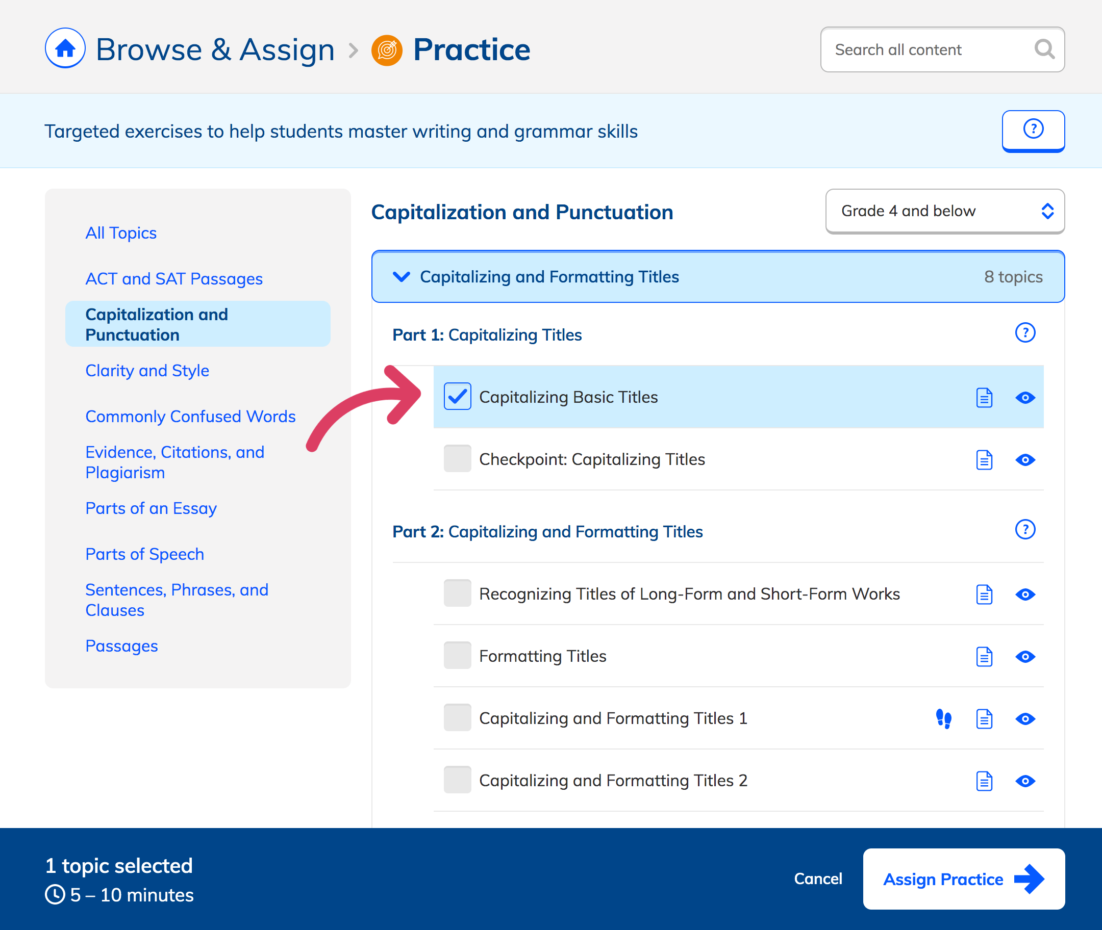Open document icon for Recognizing Titles of Long-Form
Screen dimensions: 1102x930
(984, 594)
